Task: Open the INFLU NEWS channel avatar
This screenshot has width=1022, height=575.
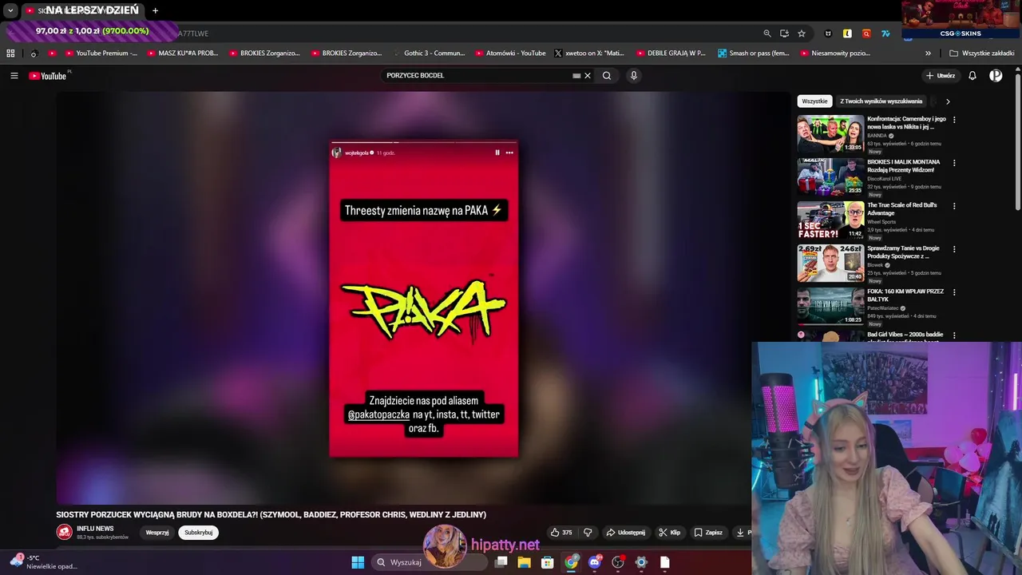Action: [64, 532]
